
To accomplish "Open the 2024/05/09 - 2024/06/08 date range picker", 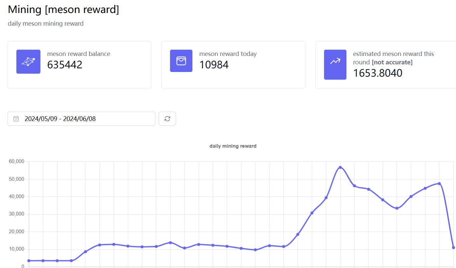I will click(82, 119).
